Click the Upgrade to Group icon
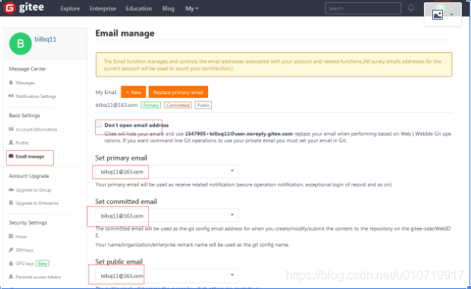The height and width of the screenshot is (289, 471). click(11, 190)
